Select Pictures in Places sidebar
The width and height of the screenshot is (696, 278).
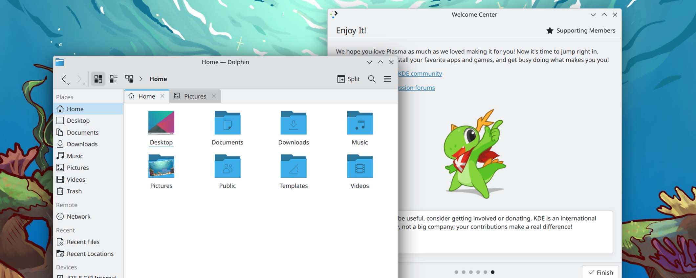tap(88, 168)
